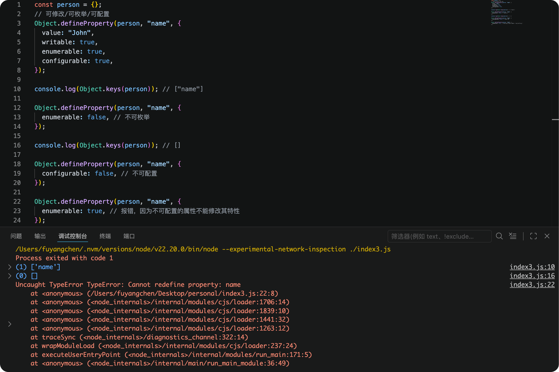Click the 'at traceSync' stack frame

click(139, 337)
